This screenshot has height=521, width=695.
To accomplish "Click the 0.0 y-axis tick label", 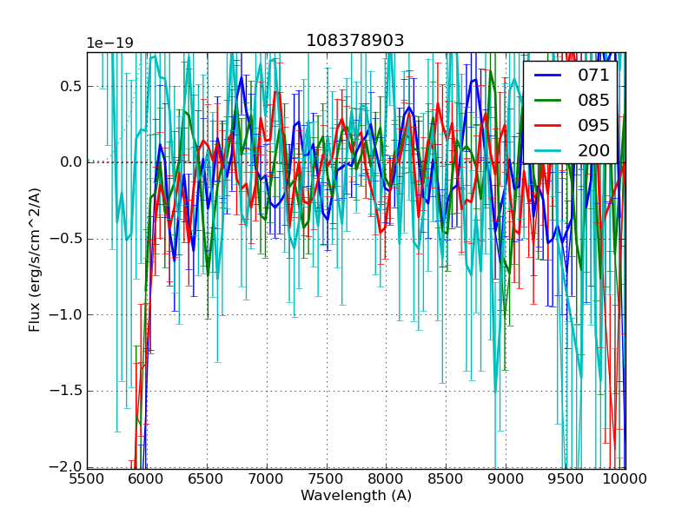I will pyautogui.click(x=70, y=162).
